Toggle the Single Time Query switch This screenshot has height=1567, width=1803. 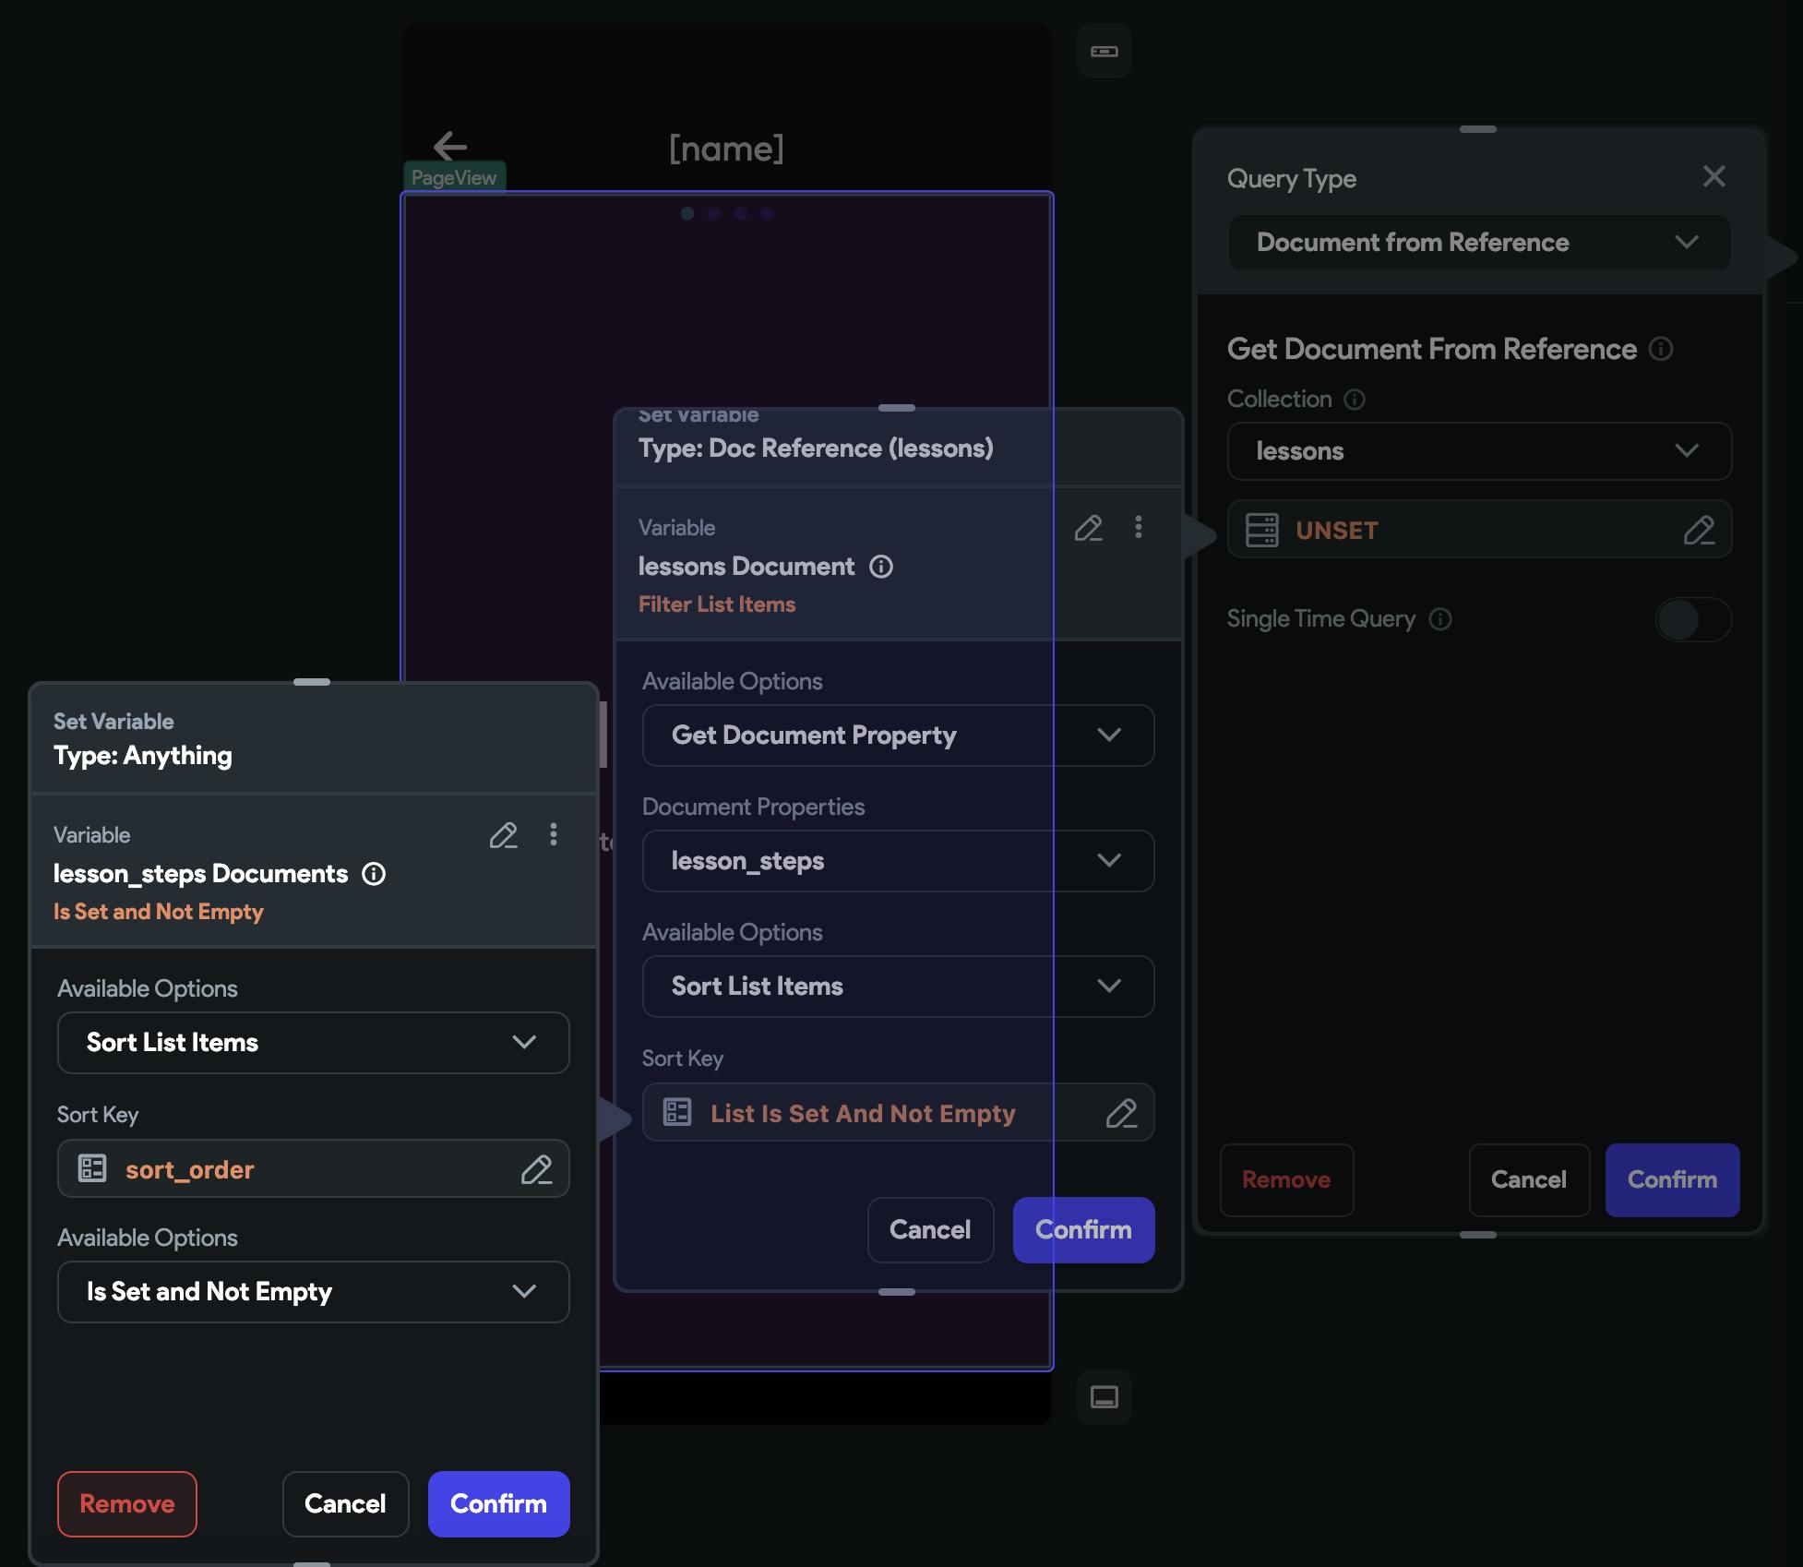(1692, 619)
